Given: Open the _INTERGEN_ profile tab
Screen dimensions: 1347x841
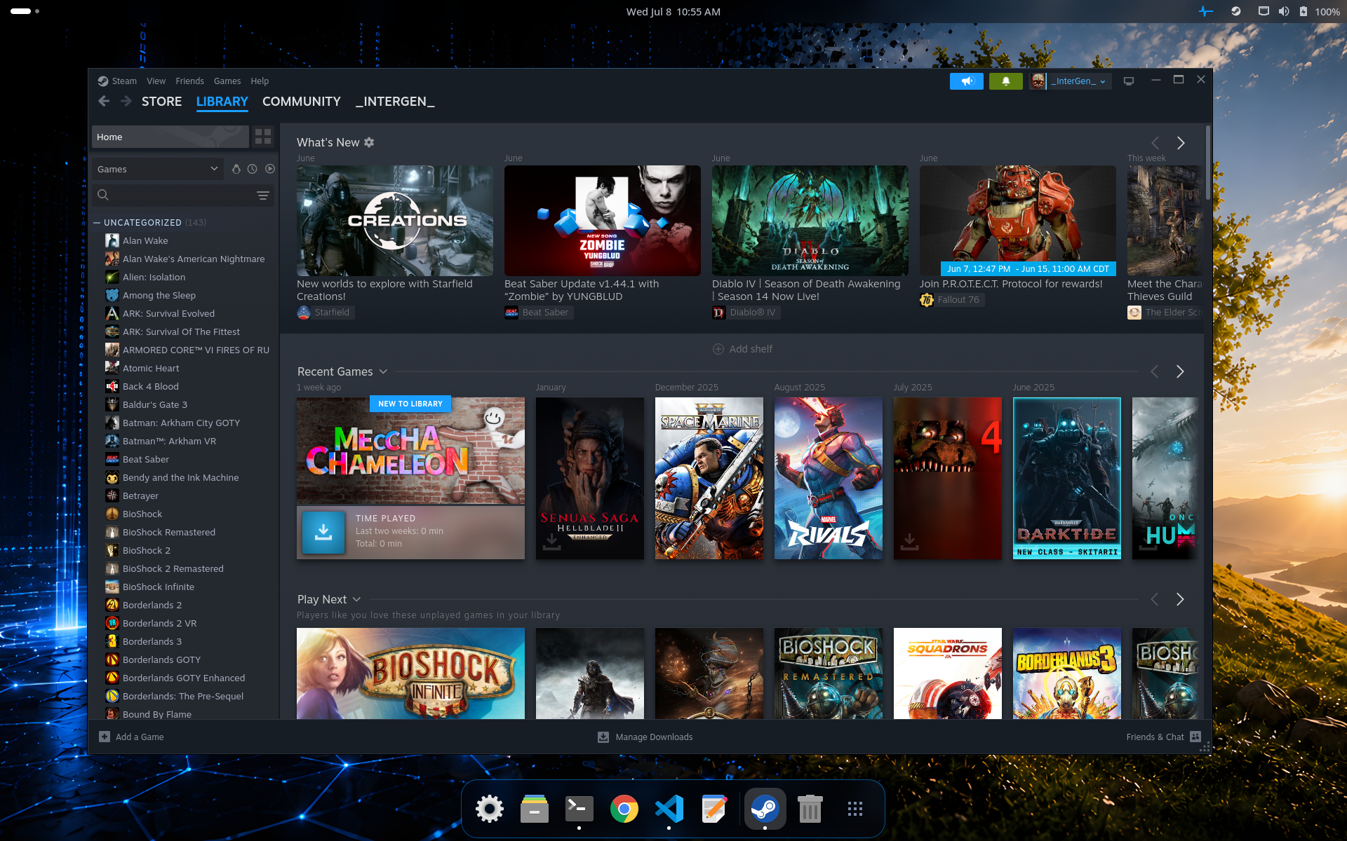Looking at the screenshot, I should pos(395,102).
